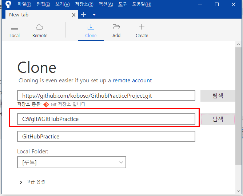The image size is (243, 196).
Task: Click the 'Clone' heading text
Action: point(37,67)
